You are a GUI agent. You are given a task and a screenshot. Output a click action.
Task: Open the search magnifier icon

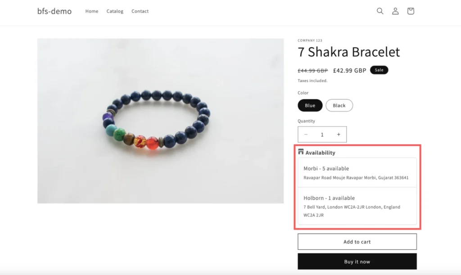tap(380, 11)
